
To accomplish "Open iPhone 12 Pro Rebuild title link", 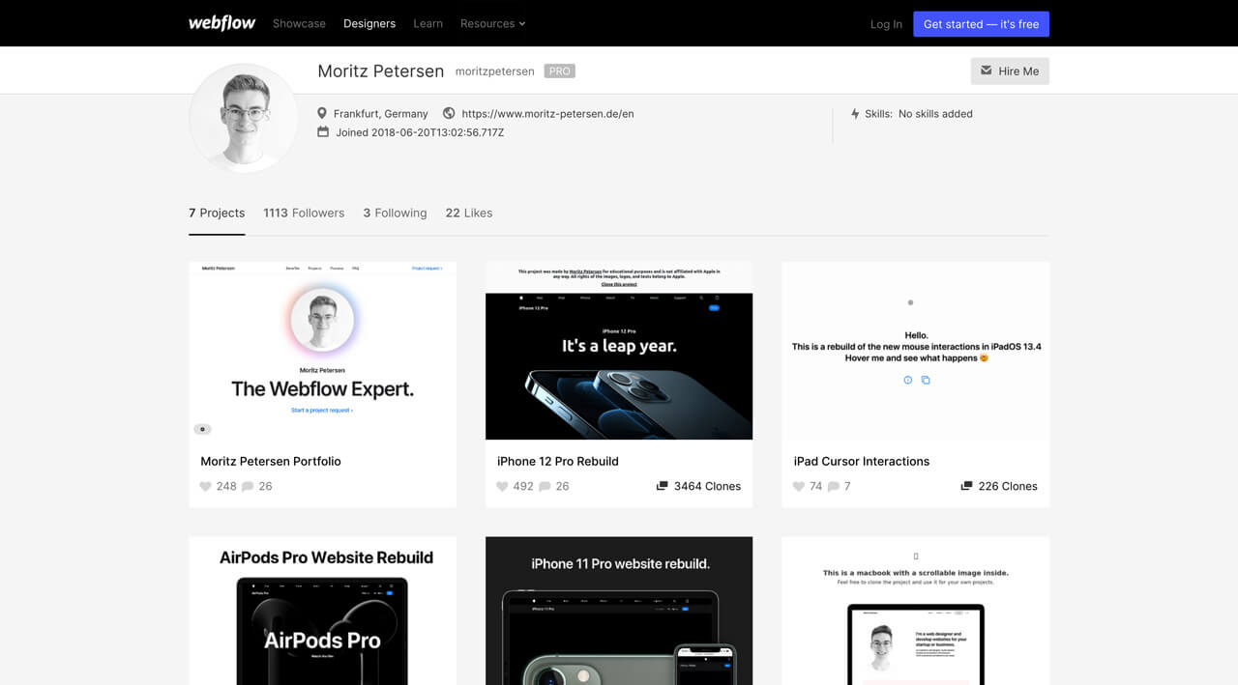I will pos(558,461).
